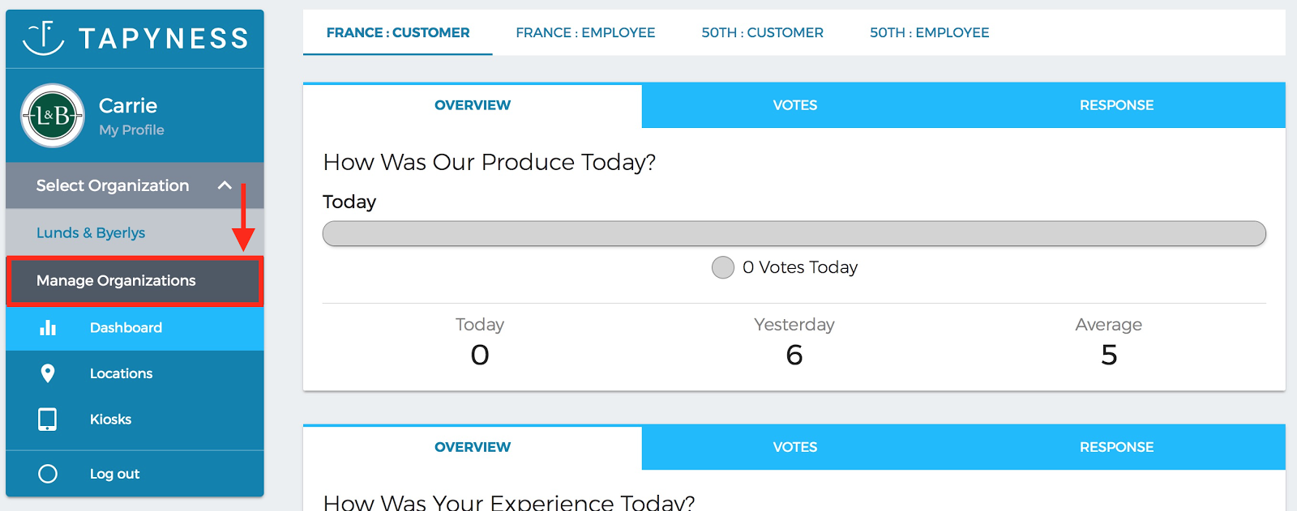Open Votes tab for Experience question
The width and height of the screenshot is (1297, 511).
(795, 447)
